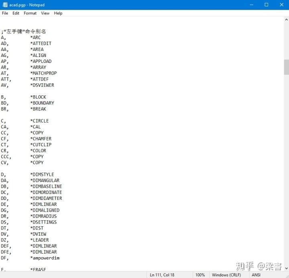Click *COPY on the CCC alias line

37,157
